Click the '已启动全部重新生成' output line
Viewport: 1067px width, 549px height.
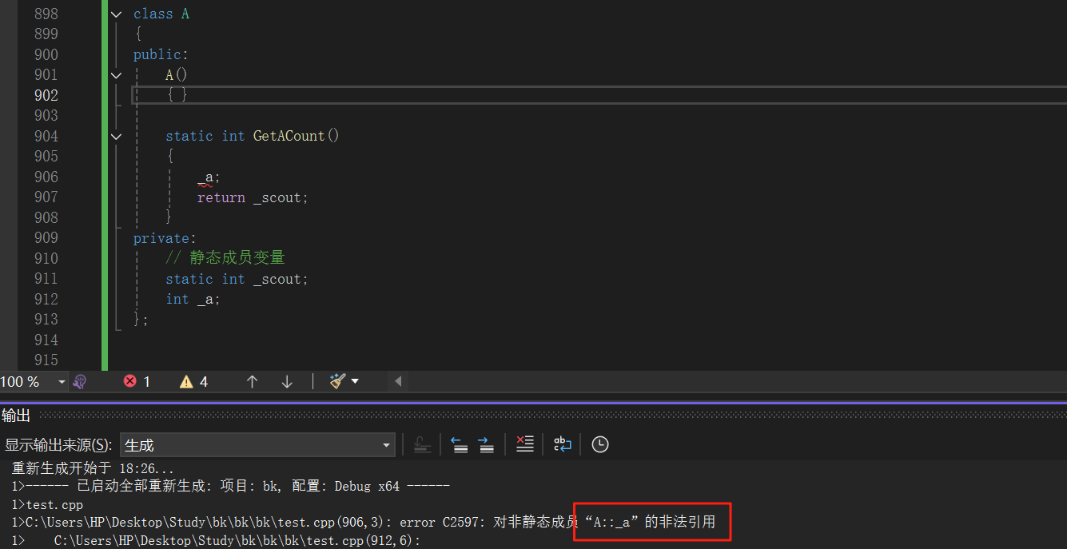click(231, 486)
